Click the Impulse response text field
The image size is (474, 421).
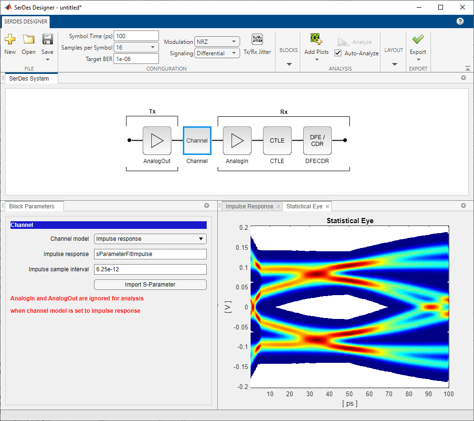click(150, 254)
